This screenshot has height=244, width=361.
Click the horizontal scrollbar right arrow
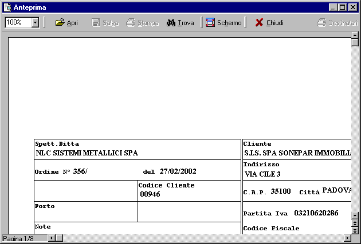[x=348, y=238]
